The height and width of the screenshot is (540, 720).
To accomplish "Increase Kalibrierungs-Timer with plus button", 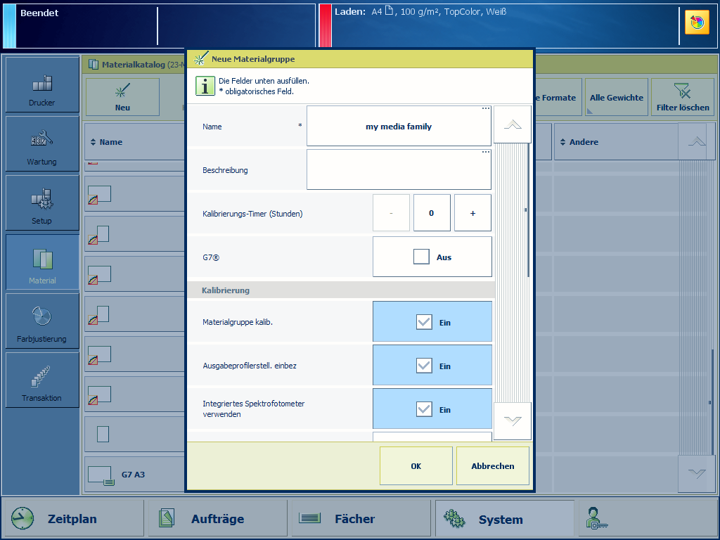I will 473,212.
